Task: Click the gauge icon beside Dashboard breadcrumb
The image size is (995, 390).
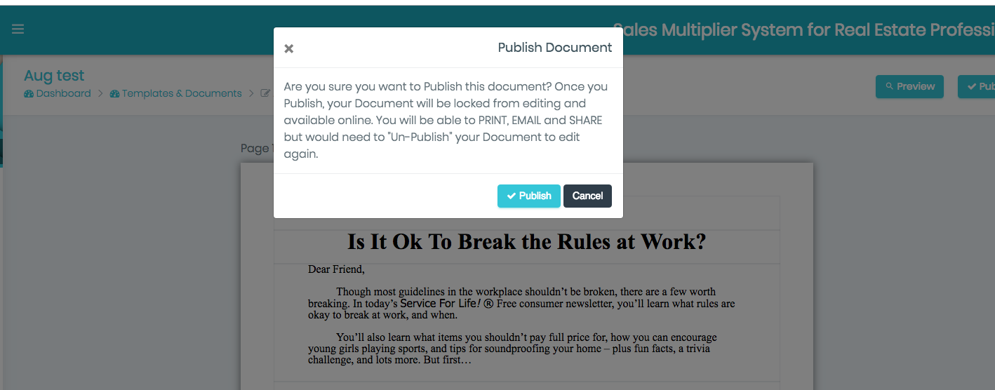Action: coord(29,93)
